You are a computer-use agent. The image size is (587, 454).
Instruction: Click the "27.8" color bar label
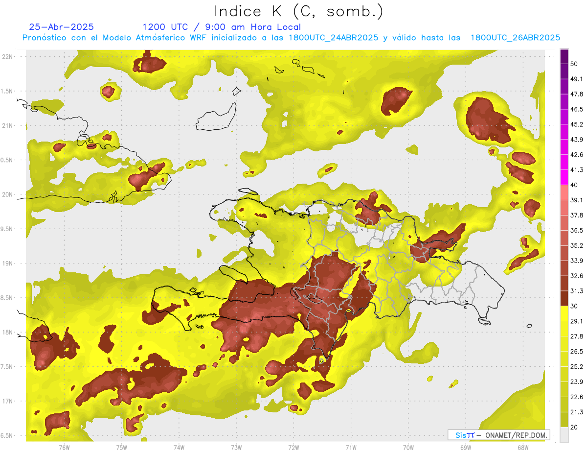coord(577,337)
